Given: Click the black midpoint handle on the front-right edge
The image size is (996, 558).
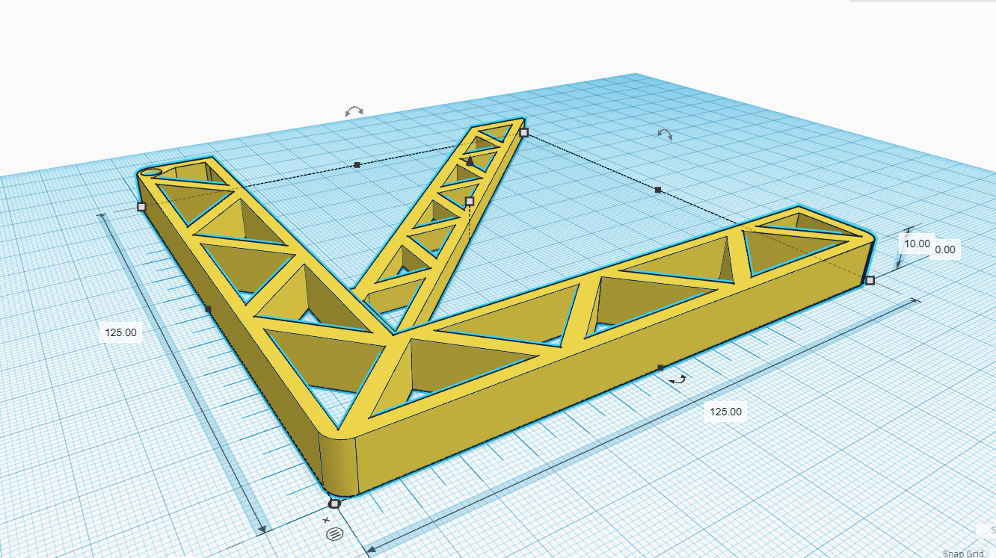Looking at the screenshot, I should coord(660,368).
